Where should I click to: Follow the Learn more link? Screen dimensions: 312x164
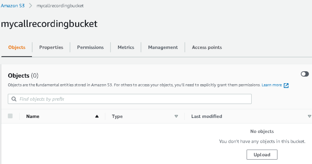pyautogui.click(x=272, y=85)
